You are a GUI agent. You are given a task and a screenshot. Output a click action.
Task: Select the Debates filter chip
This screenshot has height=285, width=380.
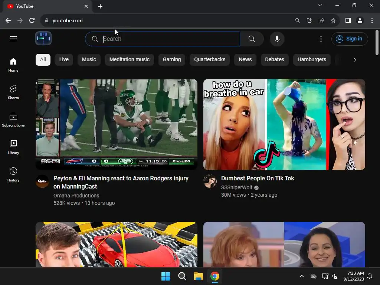[x=275, y=60]
